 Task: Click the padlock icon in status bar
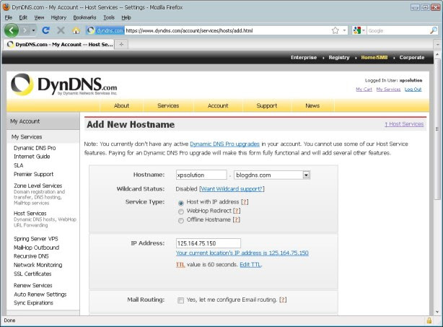click(x=429, y=321)
